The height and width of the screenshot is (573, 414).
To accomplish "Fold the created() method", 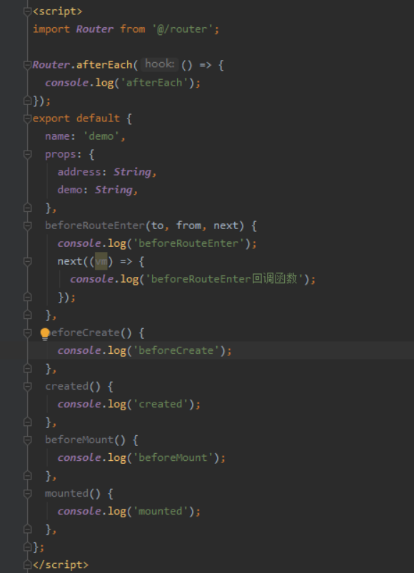I will (27, 386).
